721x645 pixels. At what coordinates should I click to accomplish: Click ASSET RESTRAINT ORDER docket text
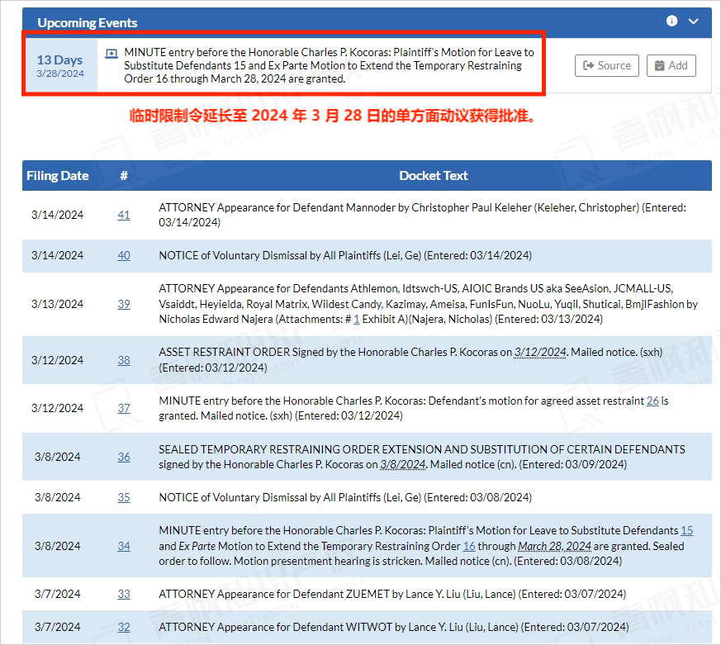tap(410, 360)
